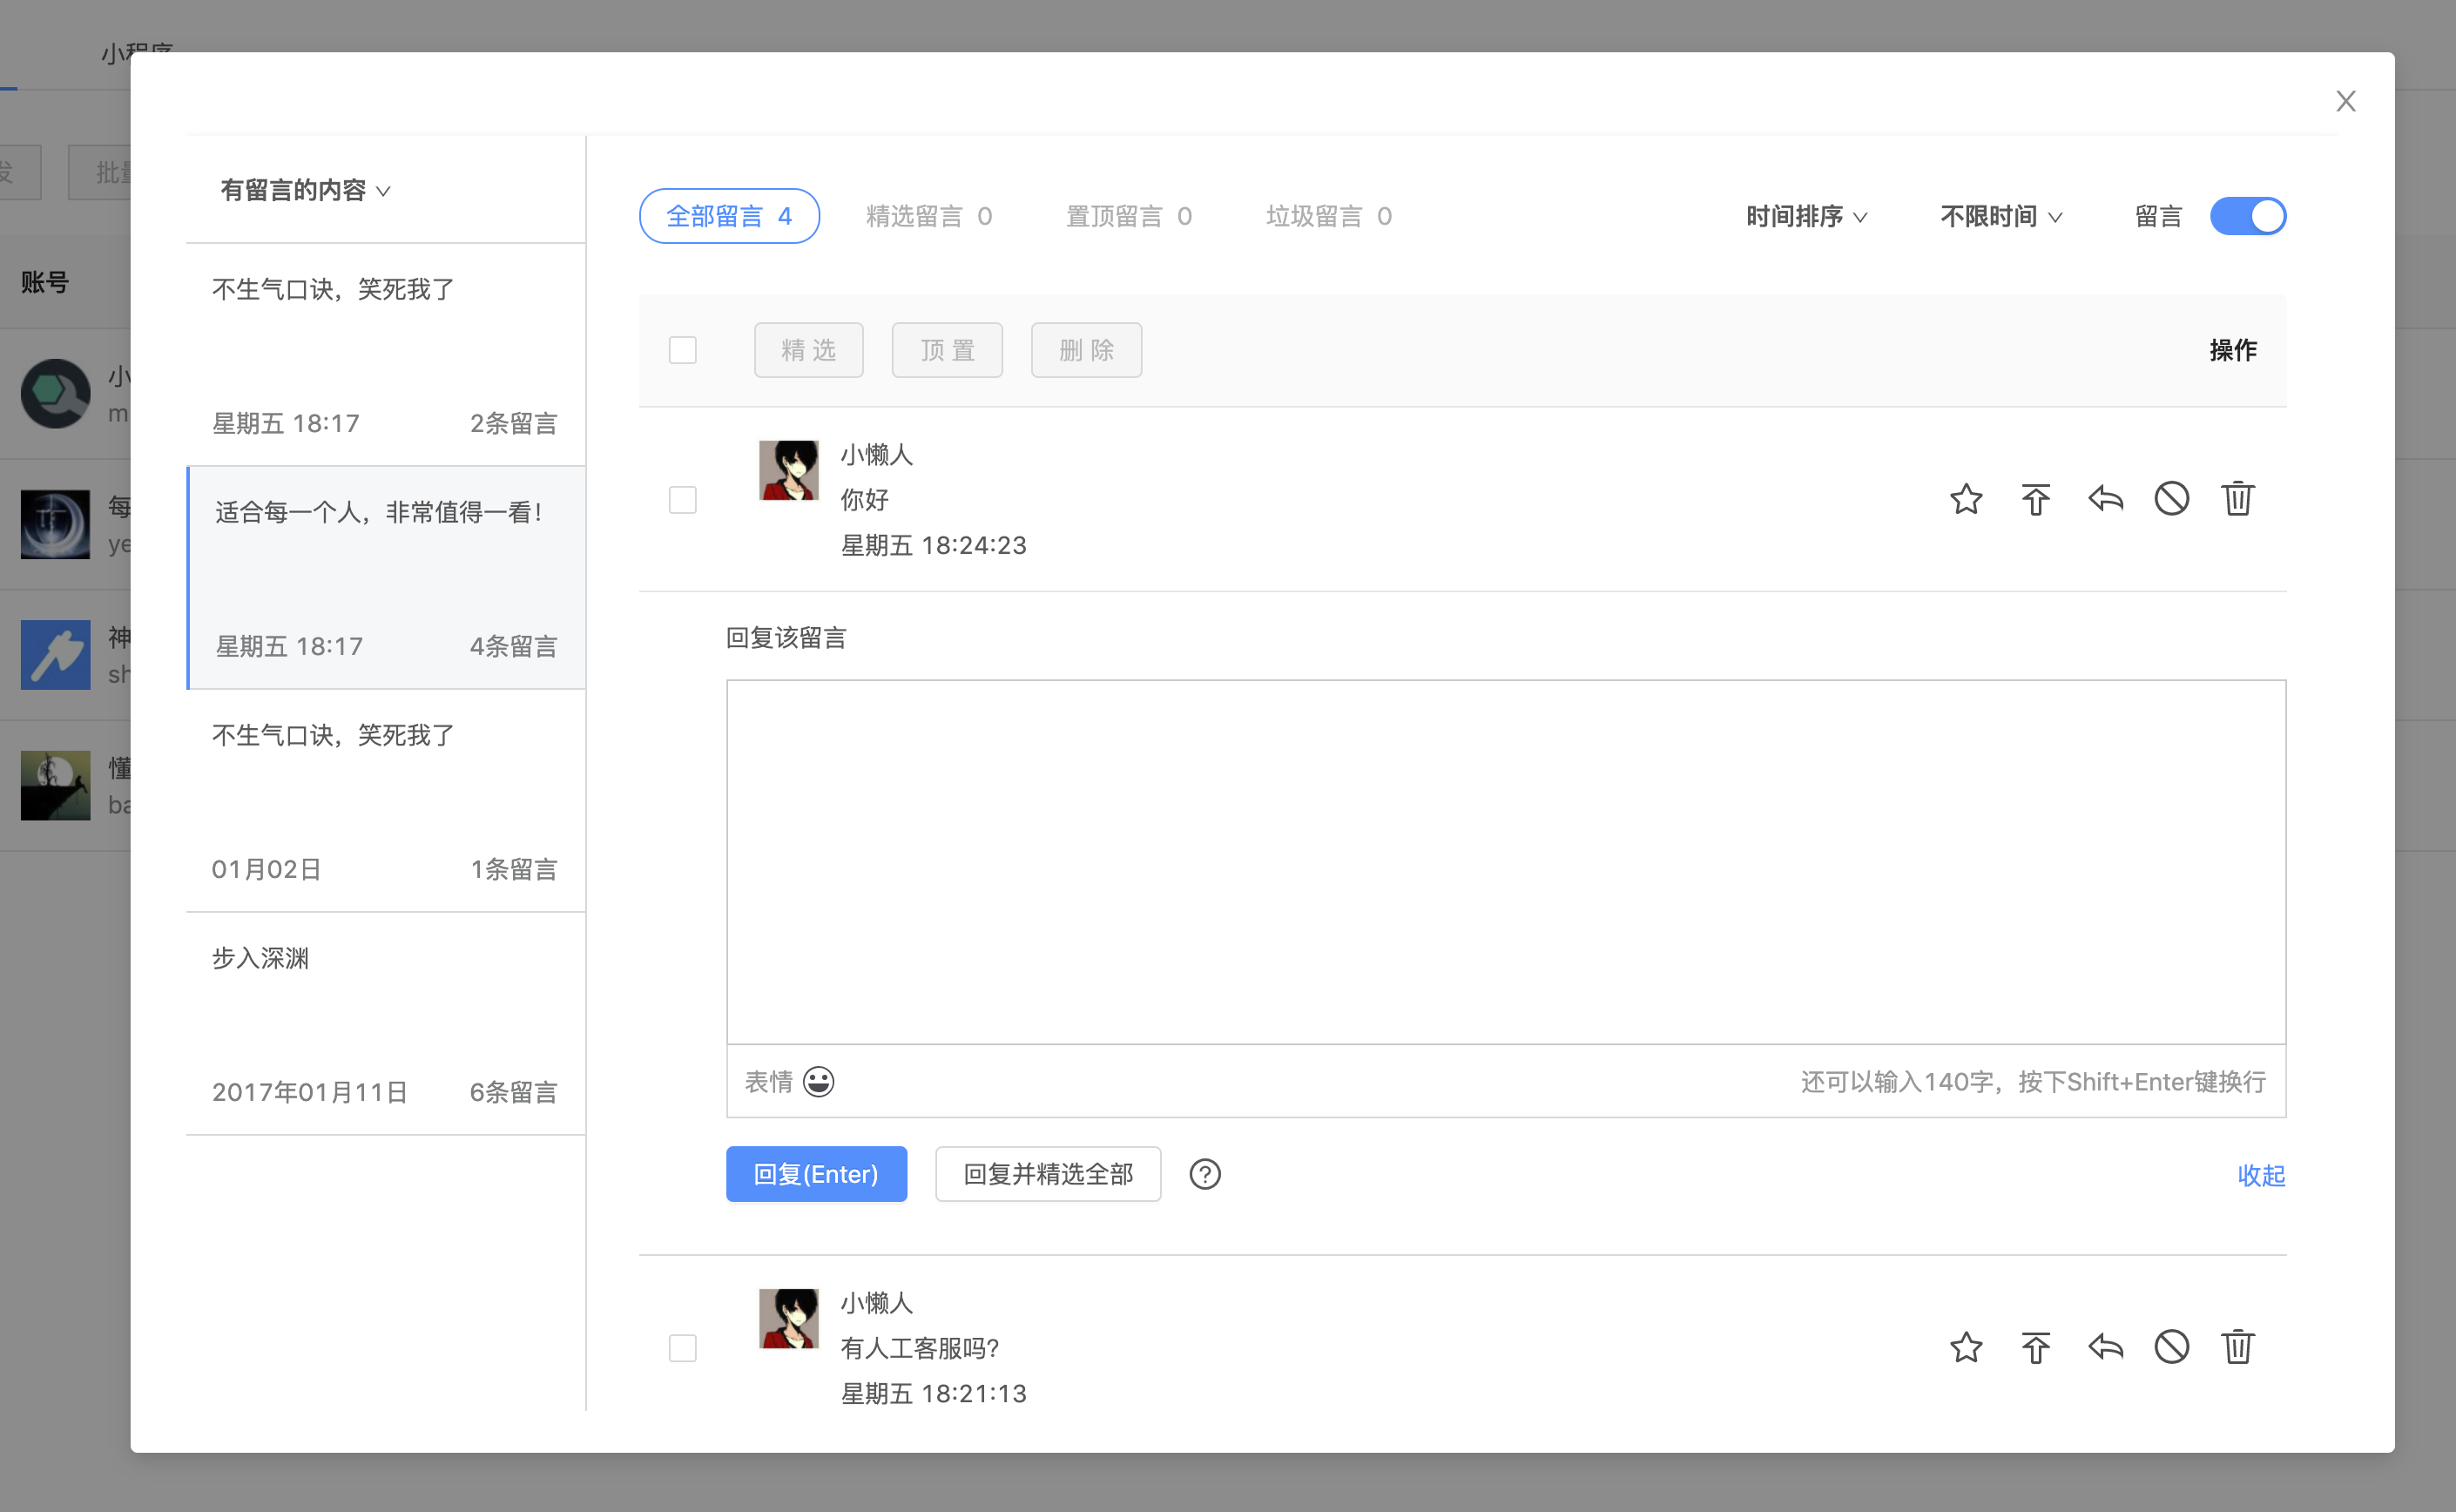Open reply for comment 有人工客服吗
2456x1512 pixels.
(x=2104, y=1347)
